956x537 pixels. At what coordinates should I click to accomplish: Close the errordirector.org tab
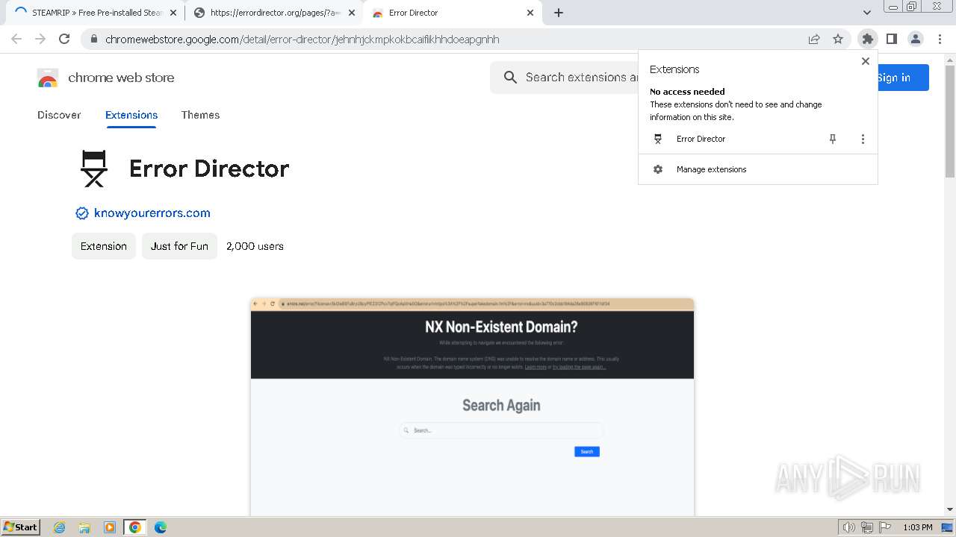click(352, 13)
